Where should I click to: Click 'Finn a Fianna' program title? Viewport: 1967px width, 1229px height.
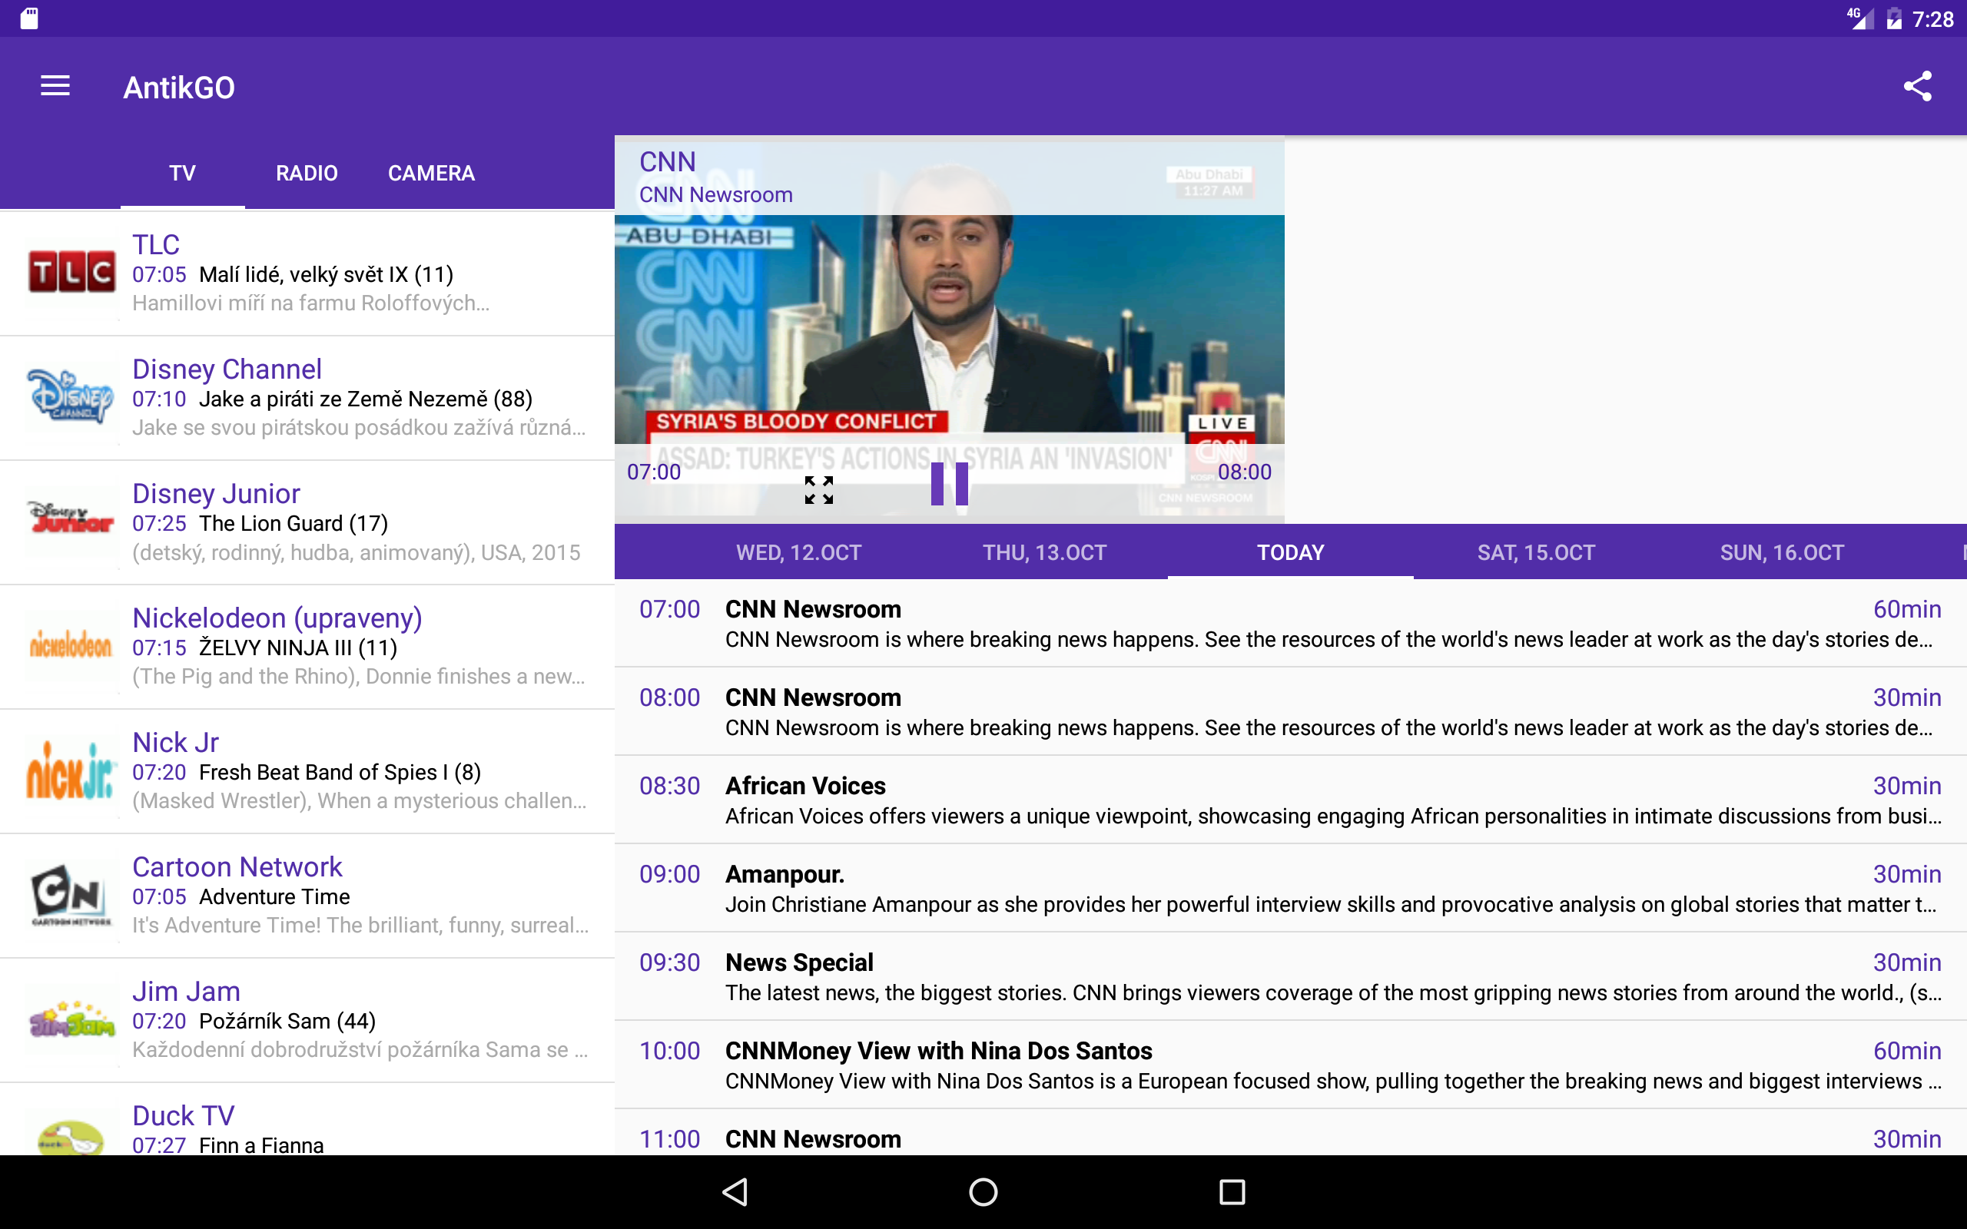(262, 1145)
